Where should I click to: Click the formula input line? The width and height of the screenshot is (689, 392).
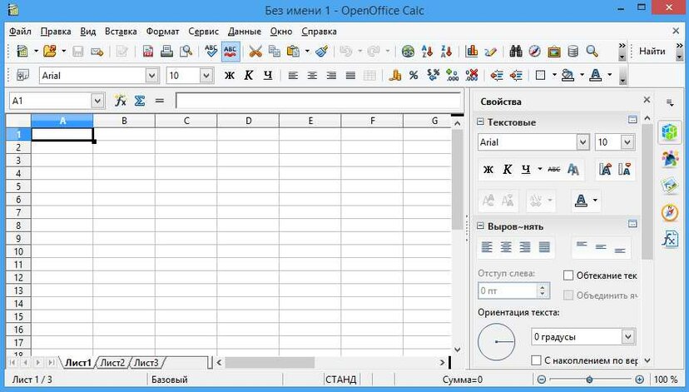pyautogui.click(x=318, y=101)
